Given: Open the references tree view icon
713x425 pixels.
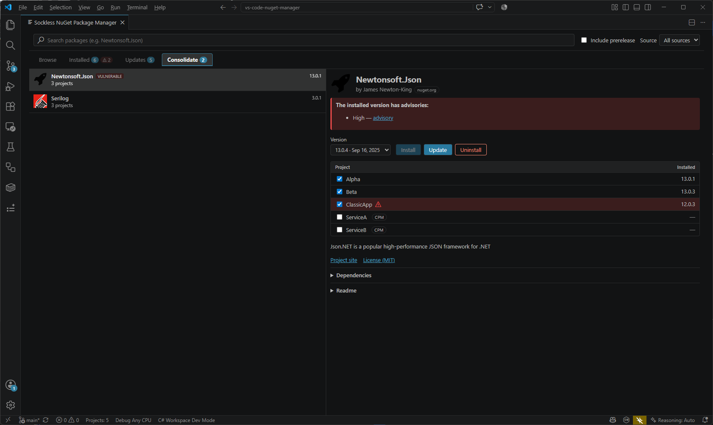Looking at the screenshot, I should pyautogui.click(x=11, y=167).
